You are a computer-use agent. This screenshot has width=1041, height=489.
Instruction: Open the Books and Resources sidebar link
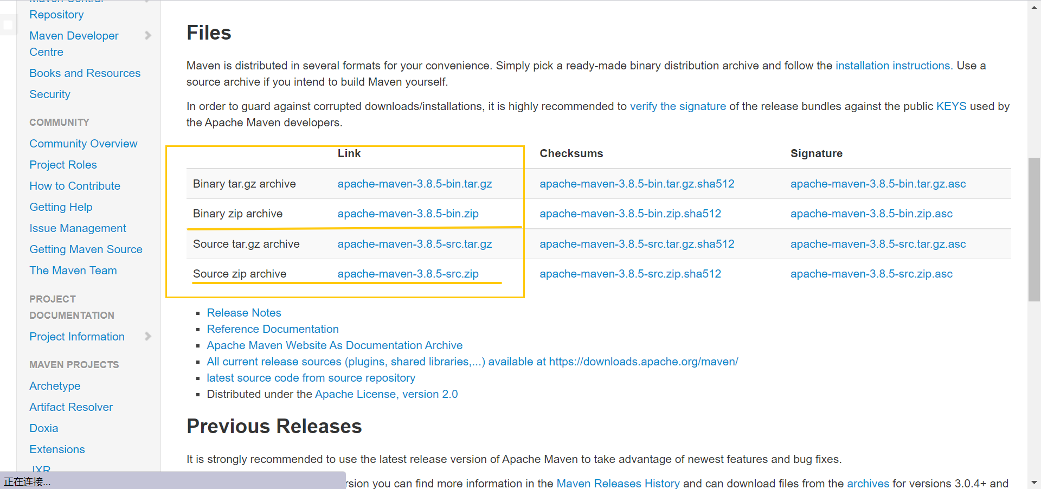coord(85,73)
